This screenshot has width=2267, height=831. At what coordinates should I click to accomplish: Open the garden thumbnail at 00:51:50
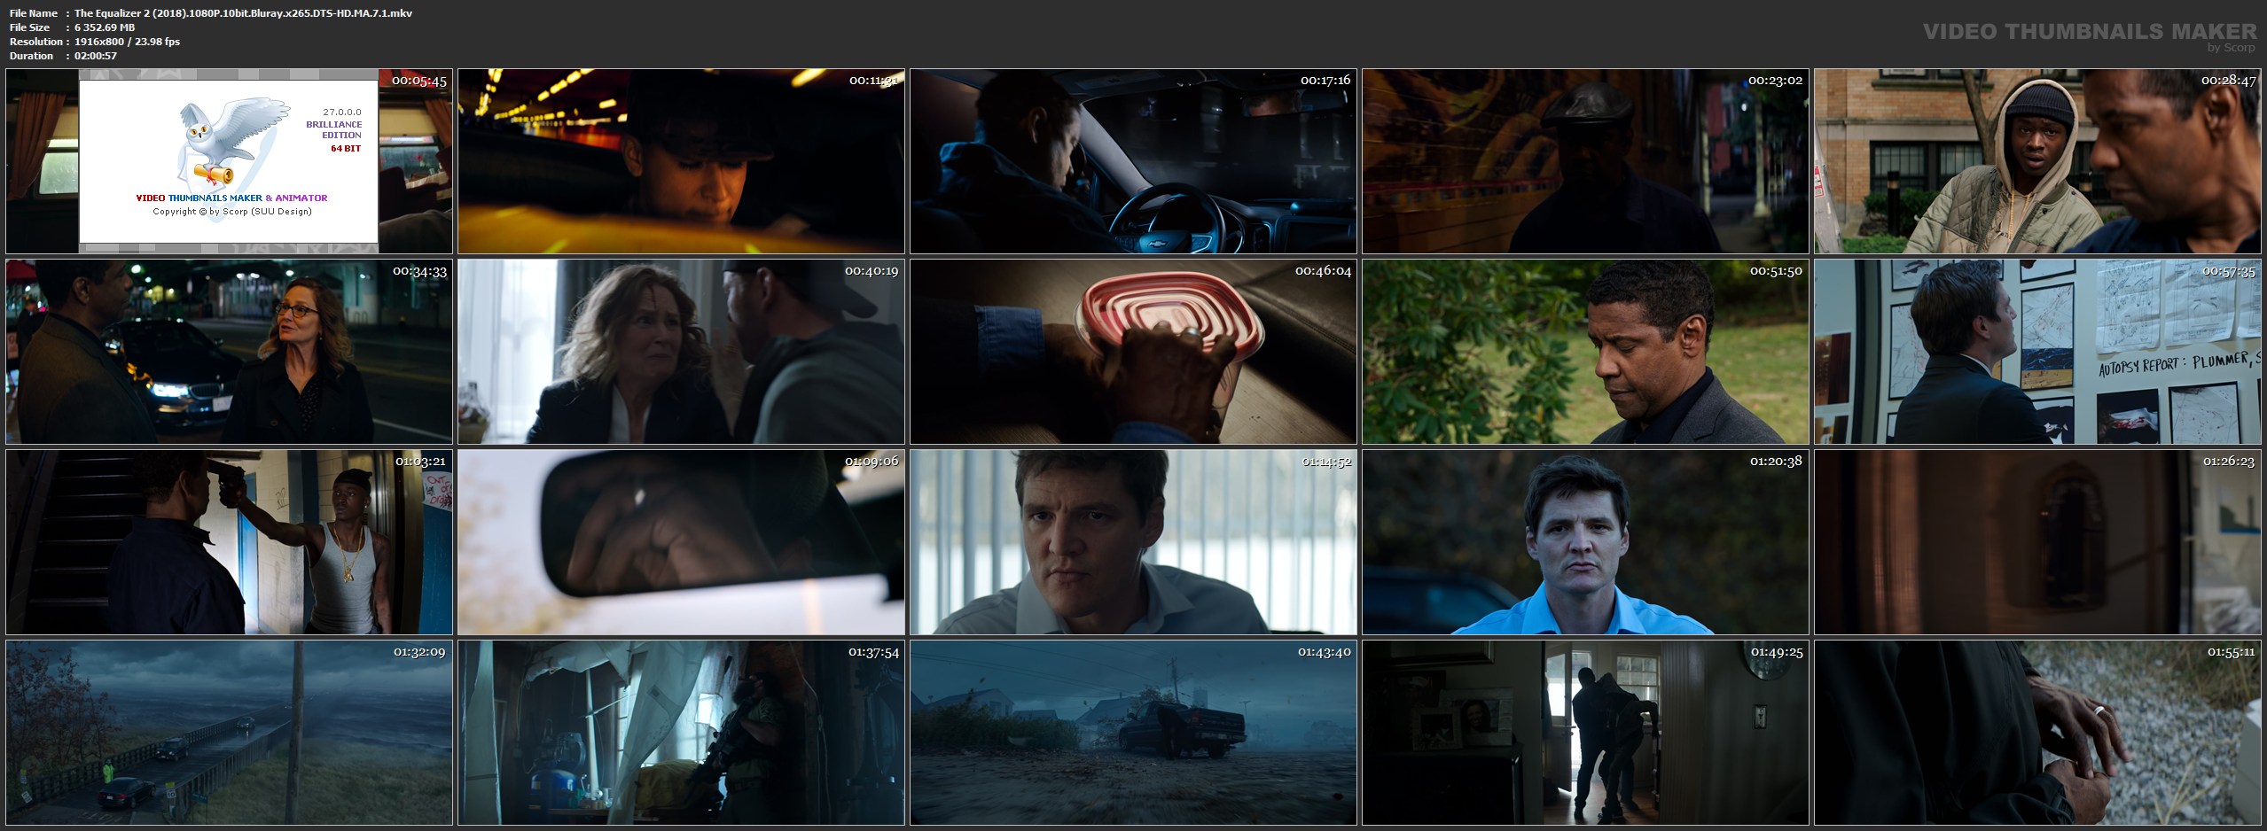point(1585,352)
